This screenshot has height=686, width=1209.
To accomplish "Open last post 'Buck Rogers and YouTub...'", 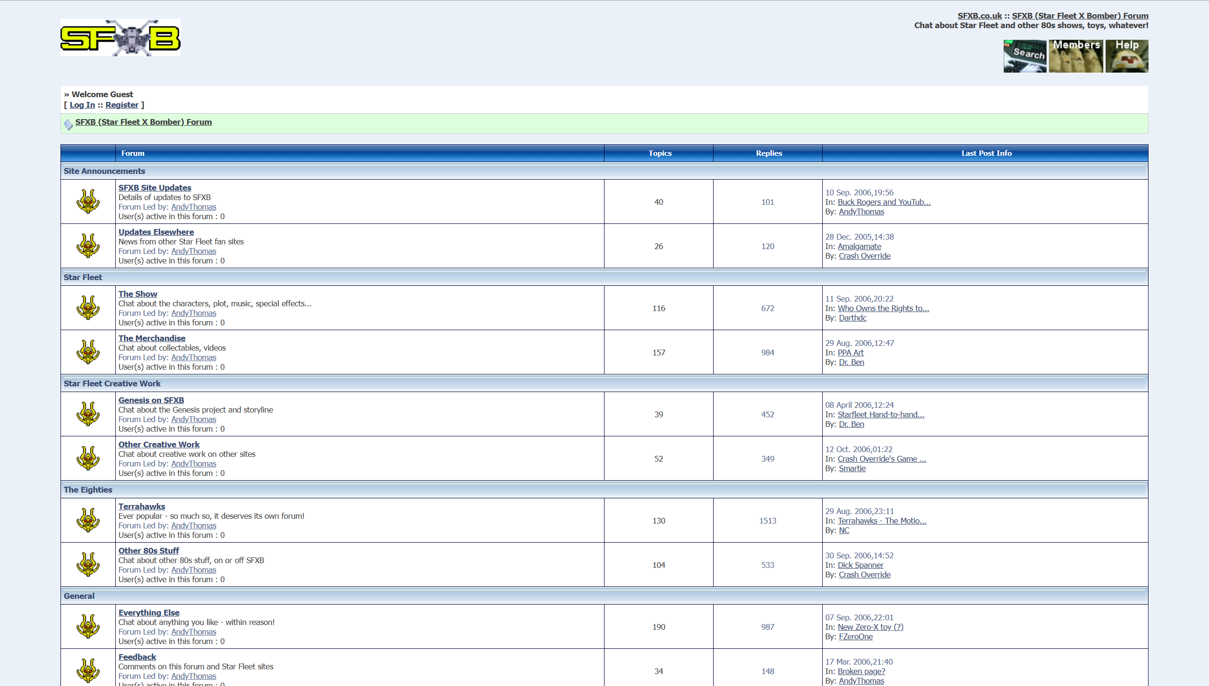I will point(884,202).
